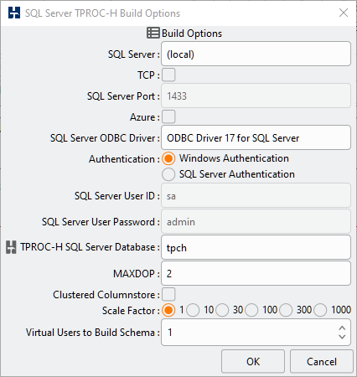Select SQL Server Authentication radio button
Image resolution: width=357 pixels, height=377 pixels.
click(168, 174)
